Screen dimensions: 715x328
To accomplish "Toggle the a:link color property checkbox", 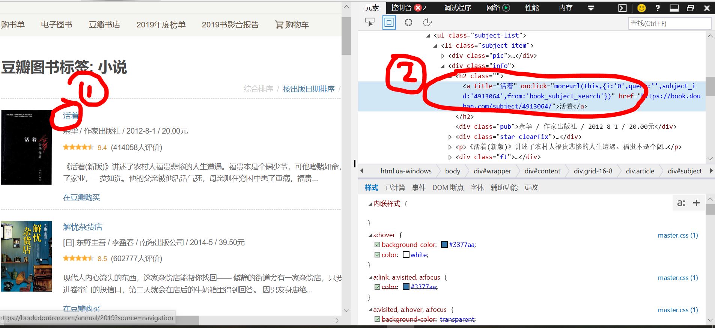I will (377, 287).
